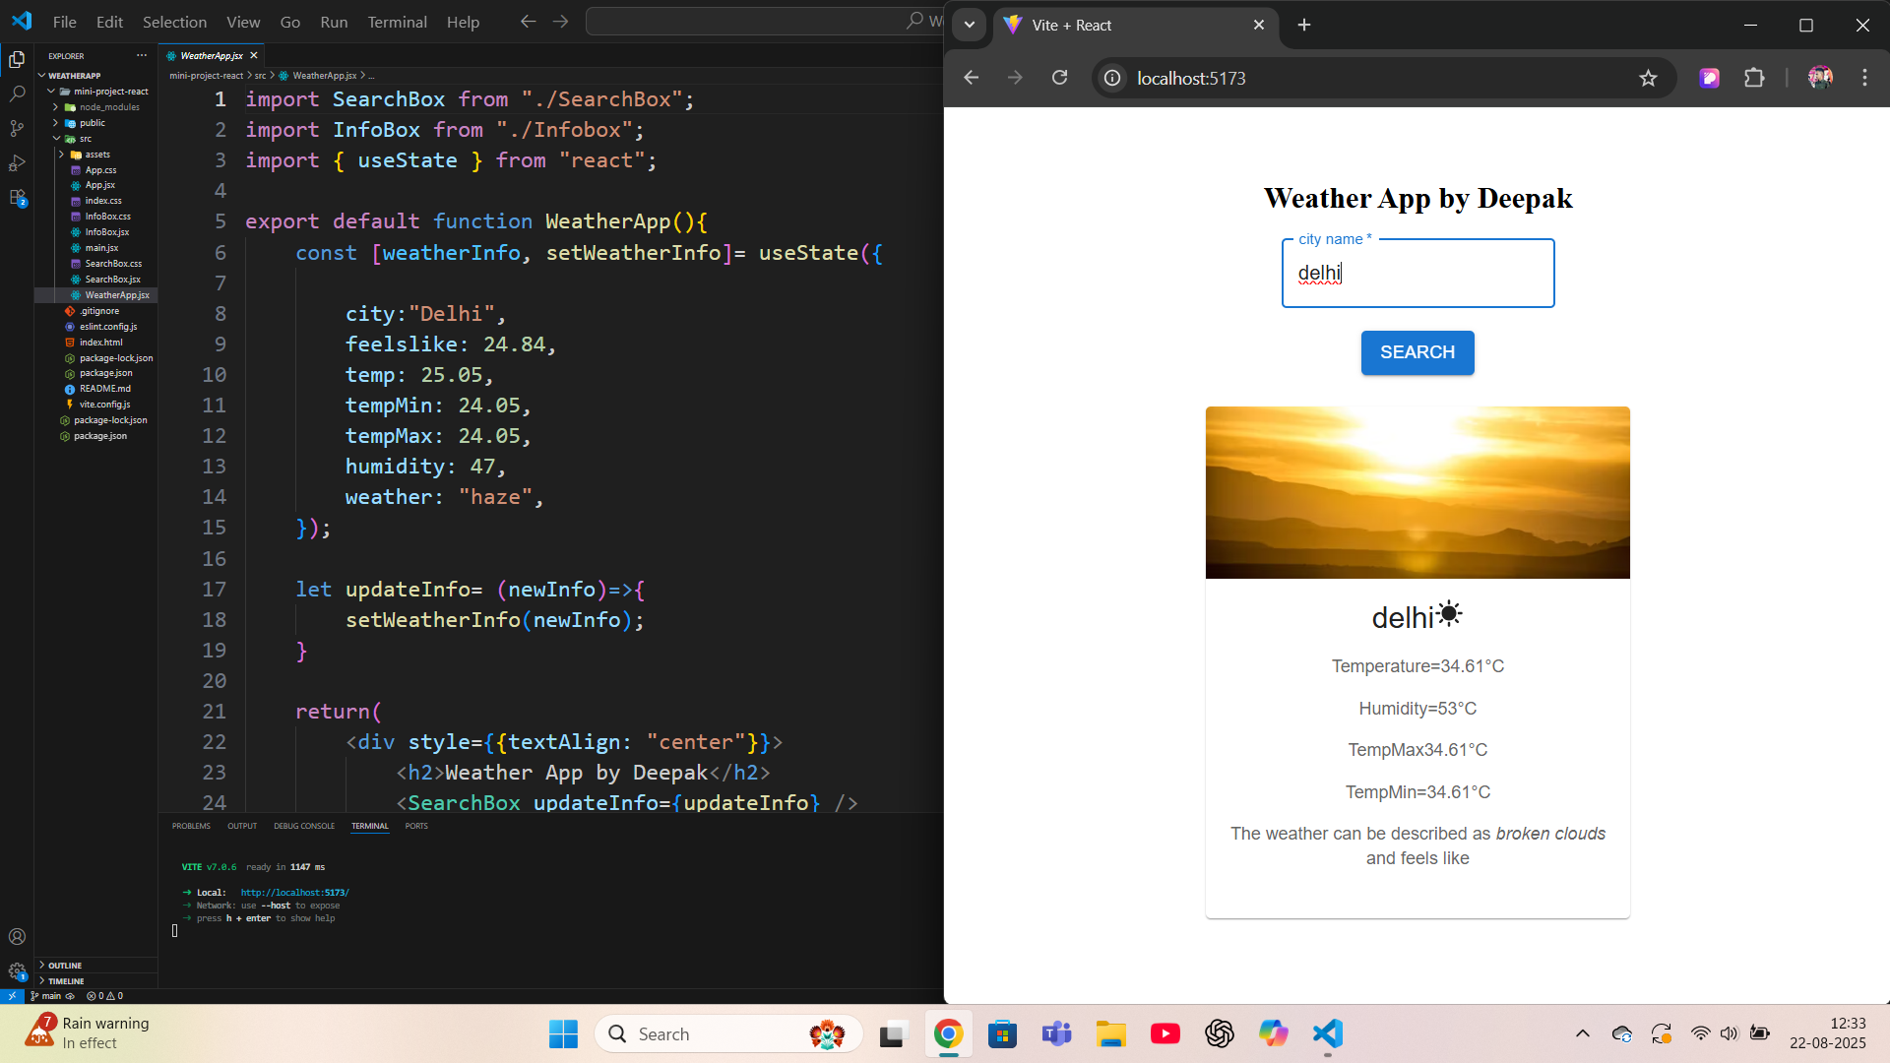Open the Windows Start button

[563, 1033]
